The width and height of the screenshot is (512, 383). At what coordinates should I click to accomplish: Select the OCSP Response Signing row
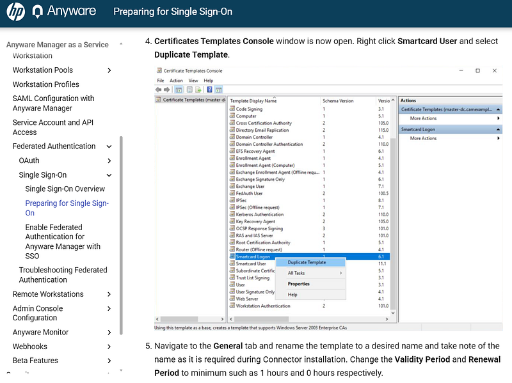click(309, 228)
